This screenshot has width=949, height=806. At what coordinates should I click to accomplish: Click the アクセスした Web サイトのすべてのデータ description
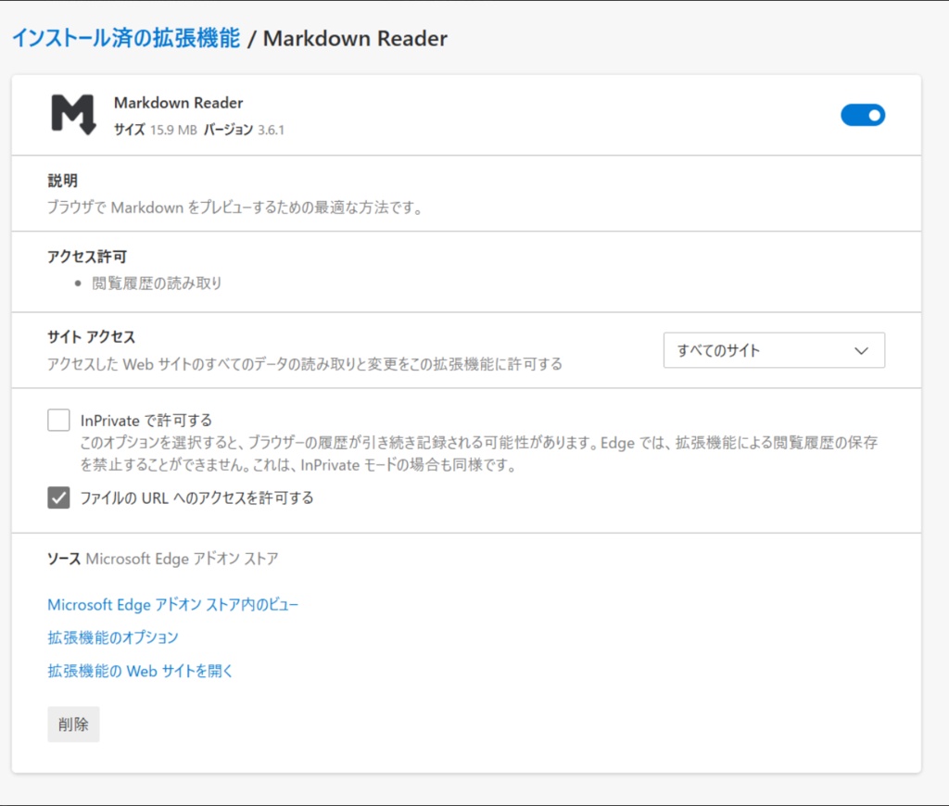(305, 364)
